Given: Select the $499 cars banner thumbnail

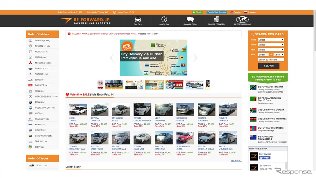Looking at the screenshot, I should [x=174, y=84].
